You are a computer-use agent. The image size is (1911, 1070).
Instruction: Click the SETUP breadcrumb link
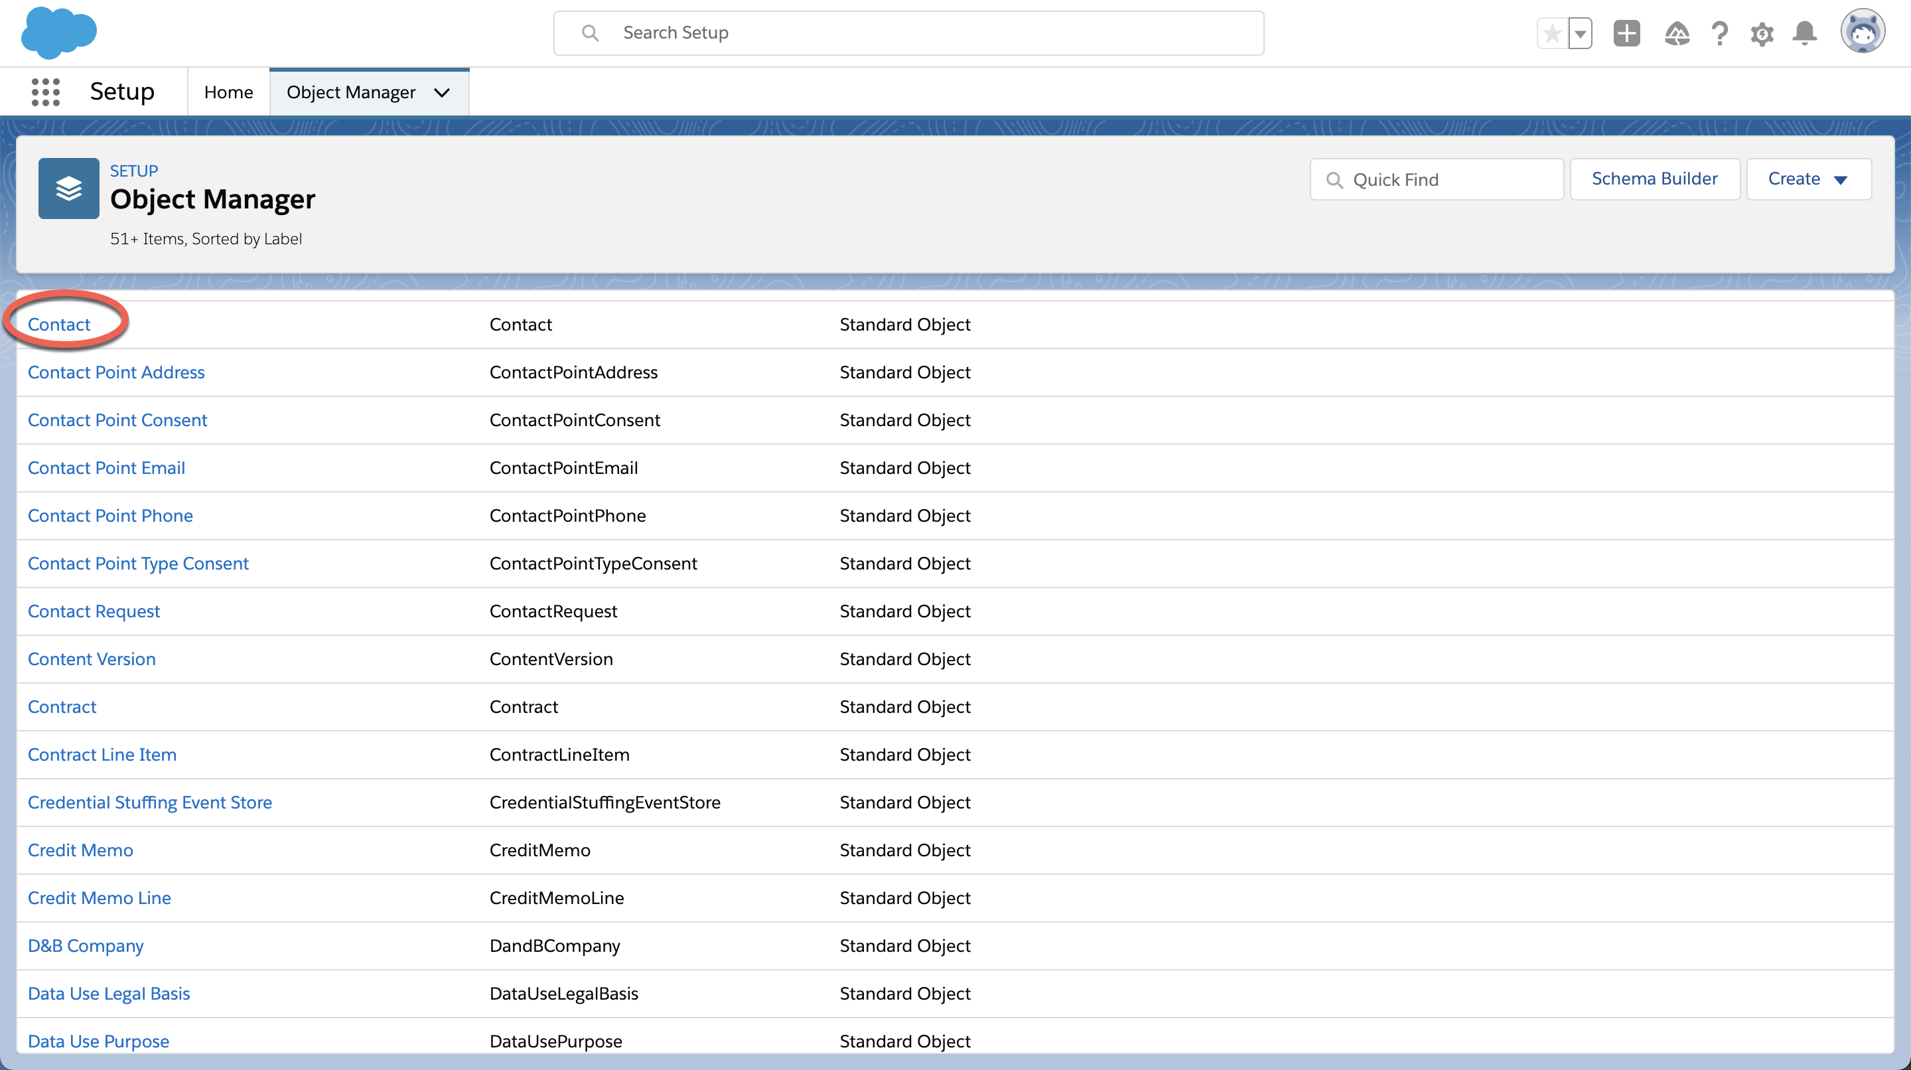coord(134,171)
